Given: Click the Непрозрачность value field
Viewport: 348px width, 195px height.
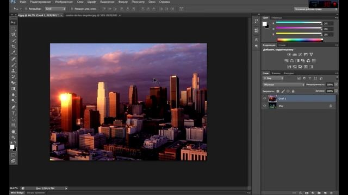Looking at the screenshot, I should [x=330, y=84].
